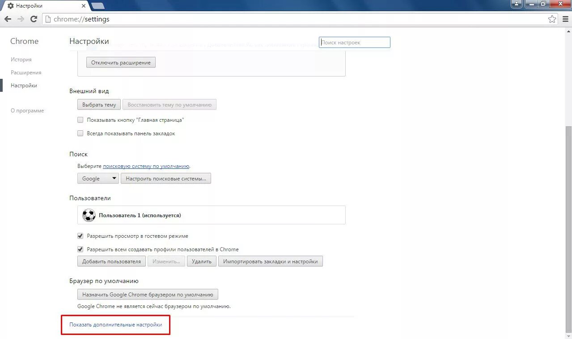Uncheck Разрешить всем создавать профили пользователей
This screenshot has height=339, width=572.
tap(81, 249)
